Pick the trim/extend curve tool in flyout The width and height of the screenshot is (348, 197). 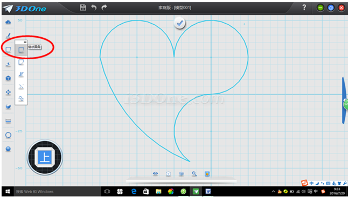21,87
